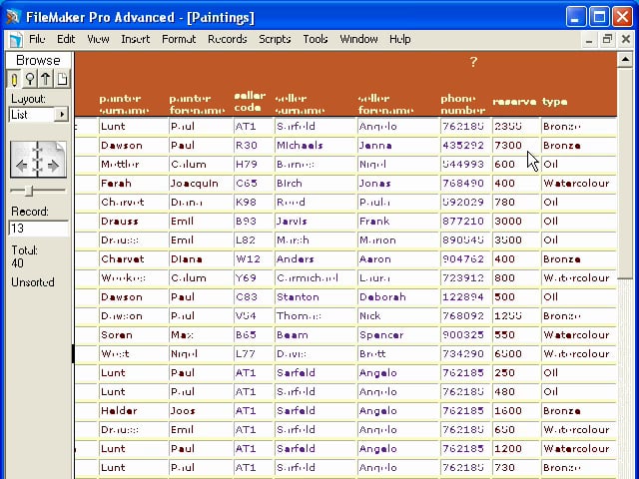Open the Edit menu
Viewport: 639px width, 479px height.
(x=66, y=39)
